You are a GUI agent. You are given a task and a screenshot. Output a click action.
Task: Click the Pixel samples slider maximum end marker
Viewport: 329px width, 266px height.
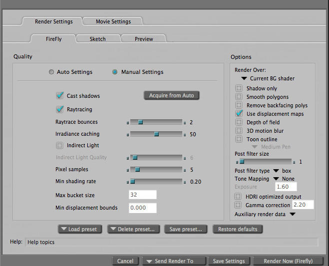[x=185, y=170]
